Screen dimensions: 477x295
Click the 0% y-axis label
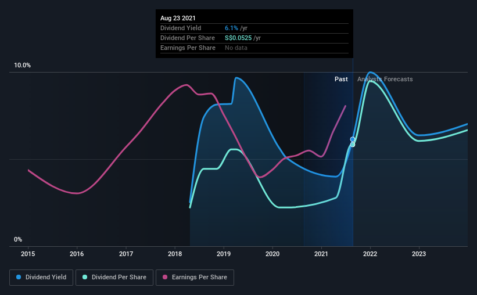point(18,240)
